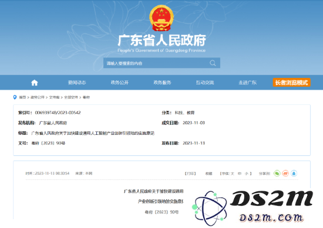Screen dimensions: 323x228
Task: Click the 发布机构 value 广东省人民政府
Action: 53,123
